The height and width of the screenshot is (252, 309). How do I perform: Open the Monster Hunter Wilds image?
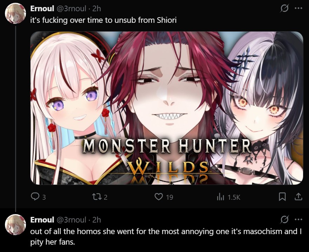(x=167, y=108)
